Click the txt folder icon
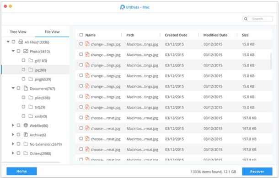This screenshot has width=279, height=178. coord(31,107)
